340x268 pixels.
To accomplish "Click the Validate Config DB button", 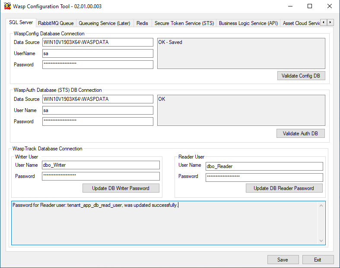I will pos(301,76).
